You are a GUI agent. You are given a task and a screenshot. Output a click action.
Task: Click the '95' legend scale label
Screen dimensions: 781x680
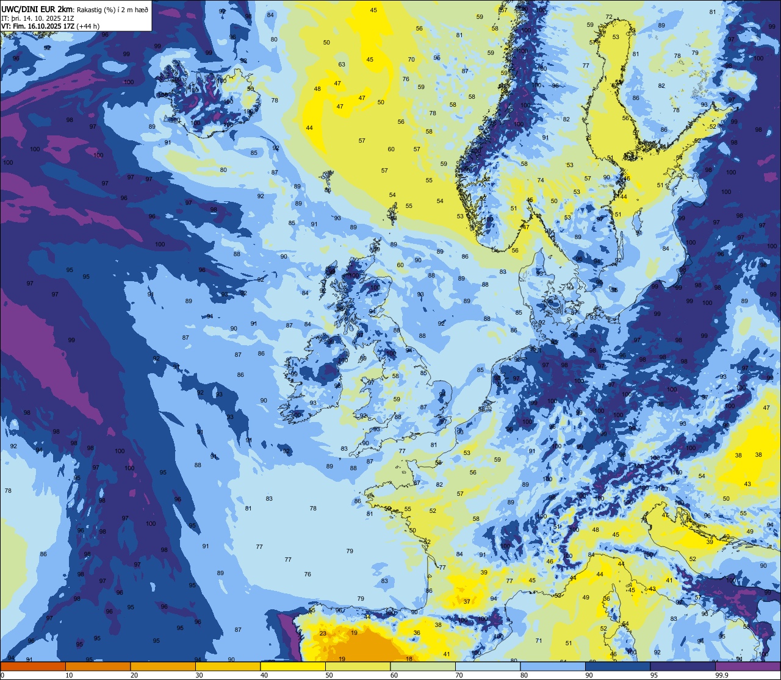[x=654, y=675]
